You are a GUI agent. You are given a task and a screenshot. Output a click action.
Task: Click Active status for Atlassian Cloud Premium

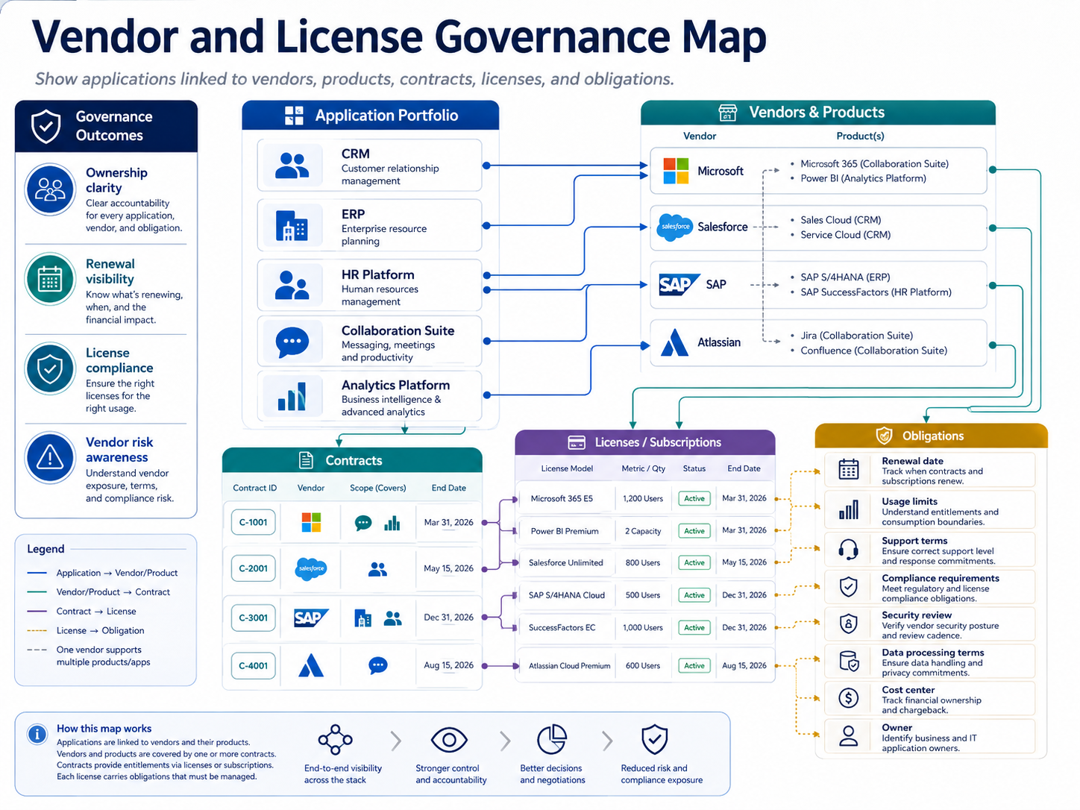point(694,665)
